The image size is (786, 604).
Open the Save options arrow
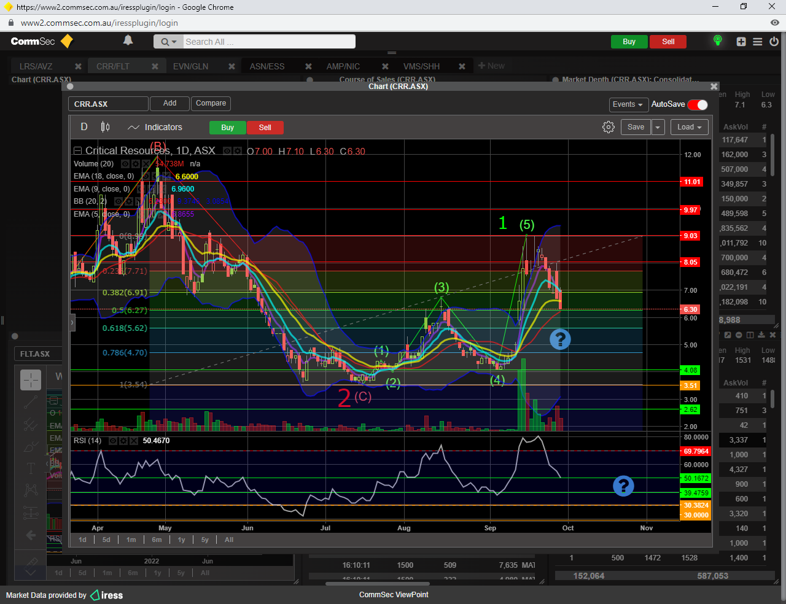(658, 127)
